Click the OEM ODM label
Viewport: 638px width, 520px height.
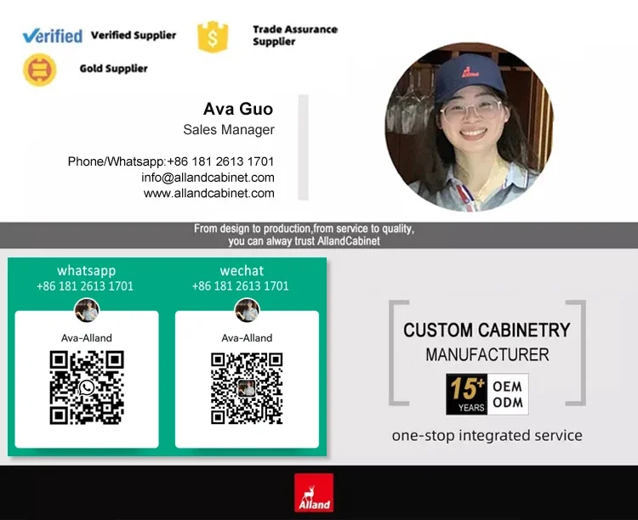pos(508,394)
